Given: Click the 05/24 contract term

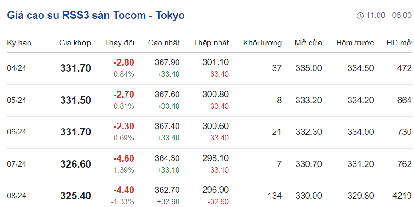Looking at the screenshot, I should [x=17, y=100].
